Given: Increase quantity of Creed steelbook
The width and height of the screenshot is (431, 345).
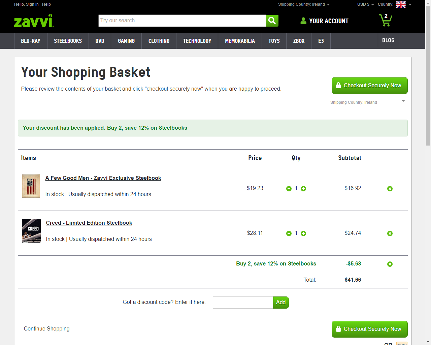Looking at the screenshot, I should tap(303, 233).
